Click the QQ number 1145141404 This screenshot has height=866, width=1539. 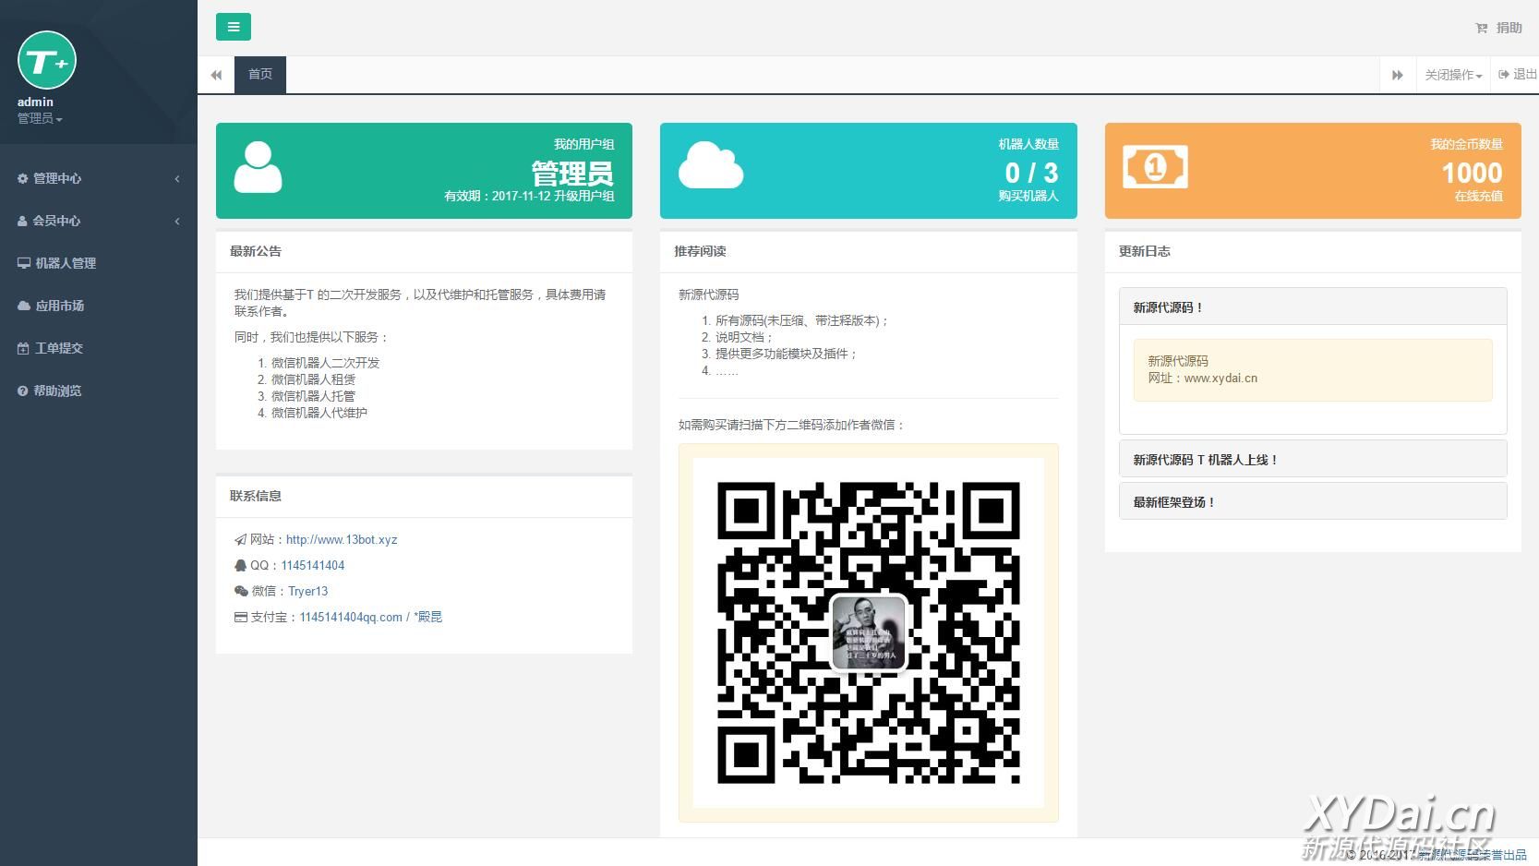(313, 565)
